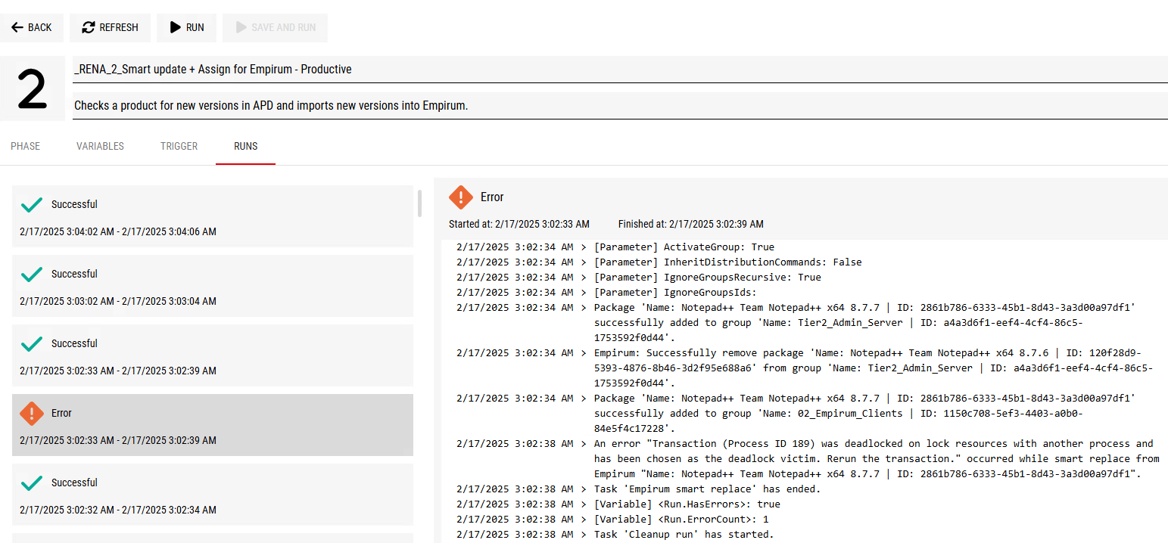Select Successful run 3:02:33 AM - 3:02:39 AM
This screenshot has height=543, width=1168.
[x=213, y=355]
